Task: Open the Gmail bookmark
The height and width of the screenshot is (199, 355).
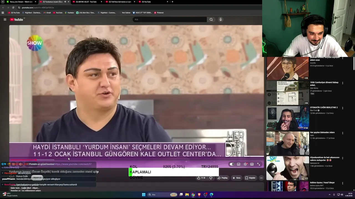Action: pos(47,13)
